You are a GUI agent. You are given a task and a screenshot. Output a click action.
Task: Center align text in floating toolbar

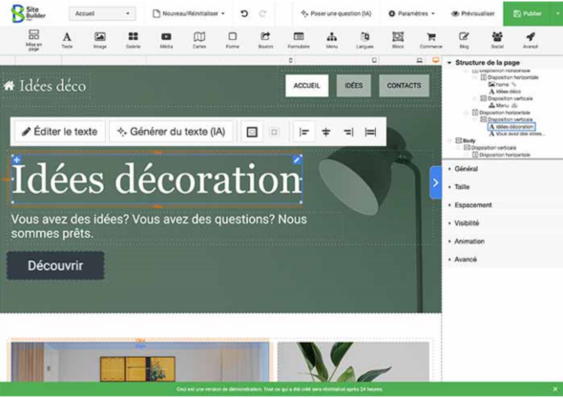[x=326, y=132]
